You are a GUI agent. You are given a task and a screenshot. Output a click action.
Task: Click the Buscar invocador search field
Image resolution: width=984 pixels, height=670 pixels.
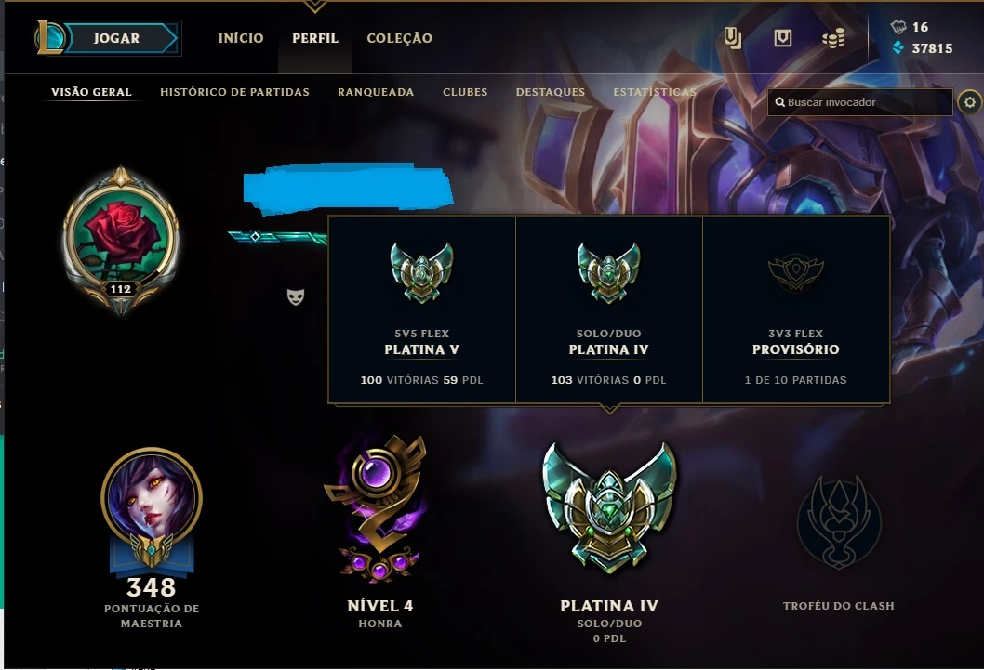(x=859, y=102)
